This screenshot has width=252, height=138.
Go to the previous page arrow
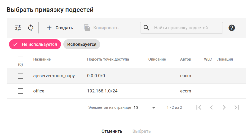click(x=211, y=107)
